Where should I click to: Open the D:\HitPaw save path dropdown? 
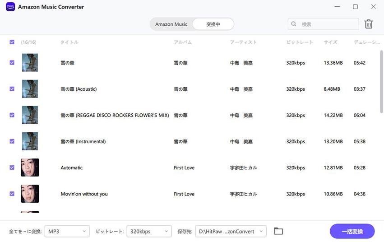pos(231,231)
